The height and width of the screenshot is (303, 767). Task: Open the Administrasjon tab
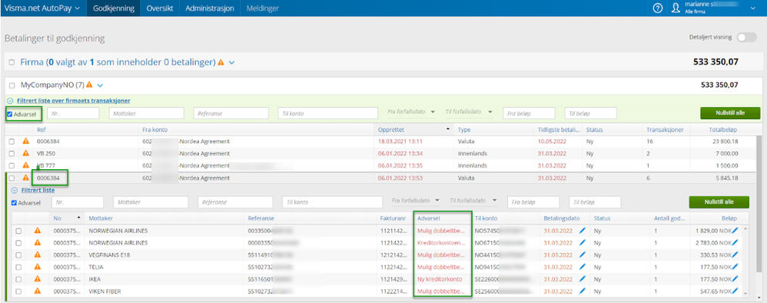[210, 8]
